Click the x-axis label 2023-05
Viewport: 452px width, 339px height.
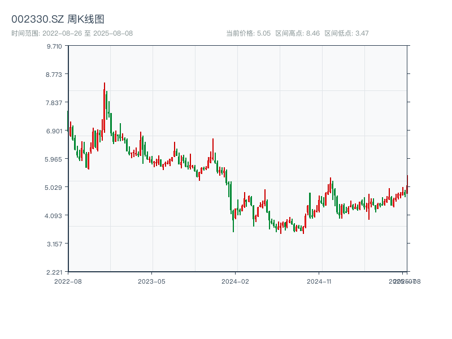click(151, 281)
